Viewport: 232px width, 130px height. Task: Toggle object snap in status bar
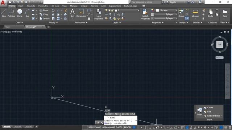click(175, 127)
